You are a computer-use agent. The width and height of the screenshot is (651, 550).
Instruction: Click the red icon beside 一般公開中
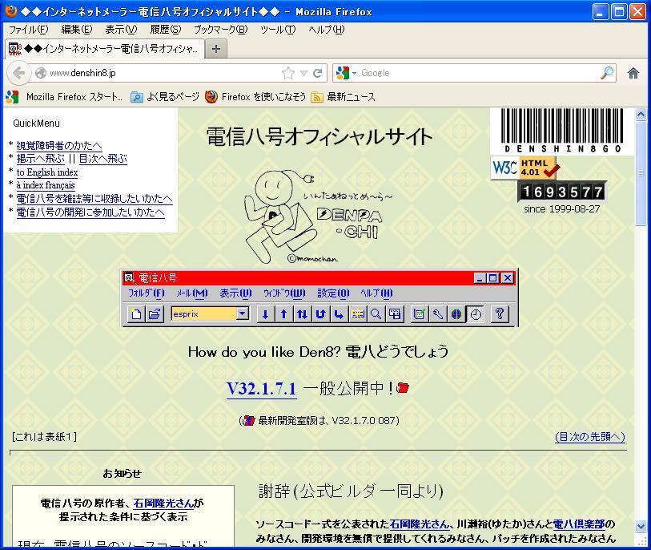pos(402,388)
